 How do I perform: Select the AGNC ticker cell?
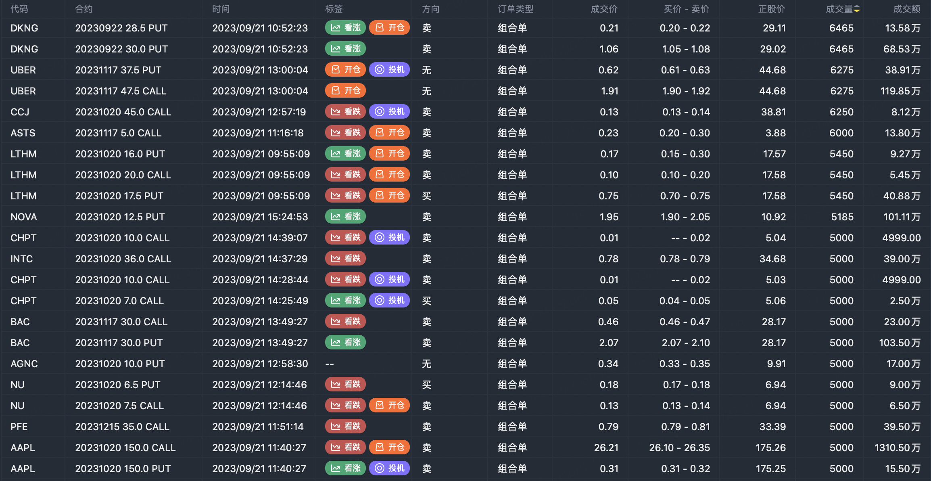pyautogui.click(x=24, y=364)
